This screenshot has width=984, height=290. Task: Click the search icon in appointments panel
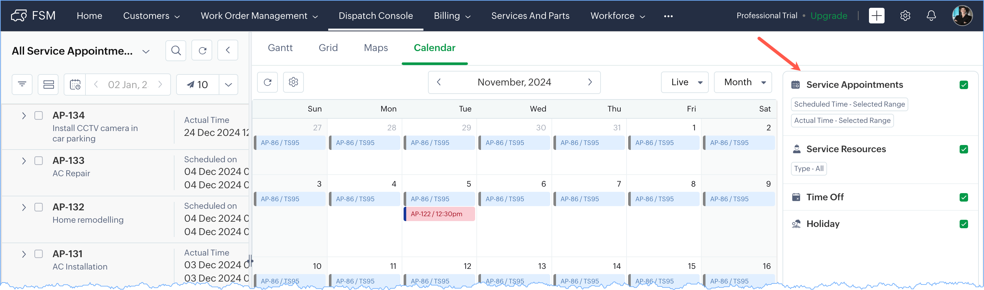[176, 50]
